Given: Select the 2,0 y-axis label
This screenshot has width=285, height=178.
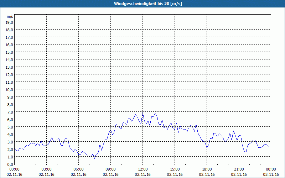Looking at the screenshot, I should click(x=10, y=150).
